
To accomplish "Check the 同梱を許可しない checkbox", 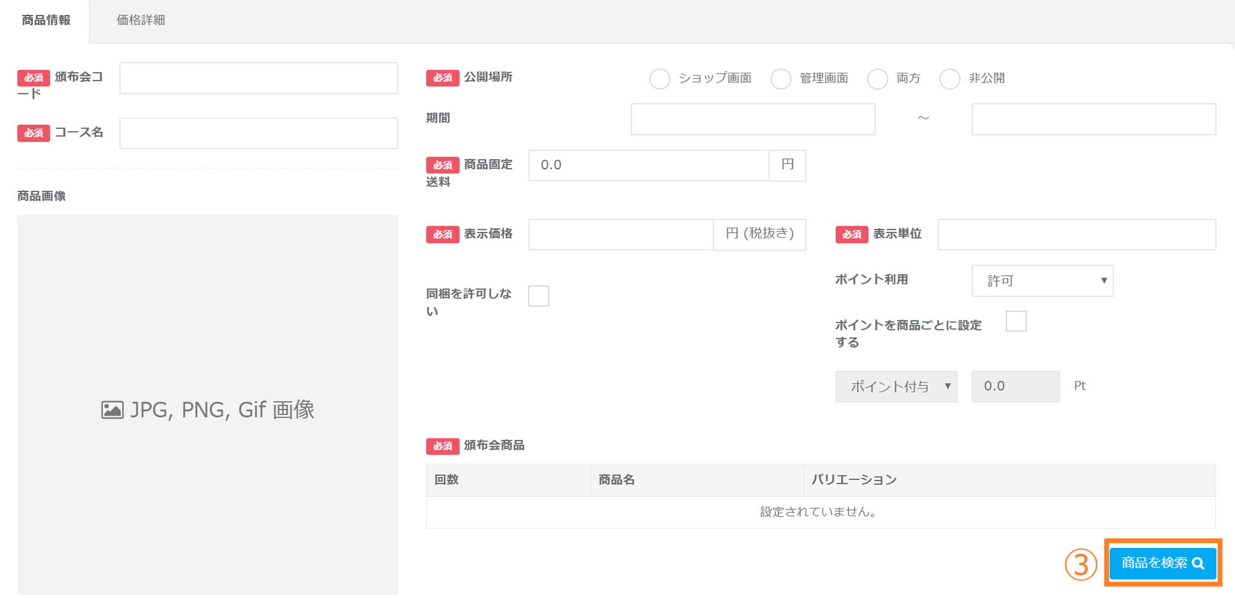I will coord(539,296).
